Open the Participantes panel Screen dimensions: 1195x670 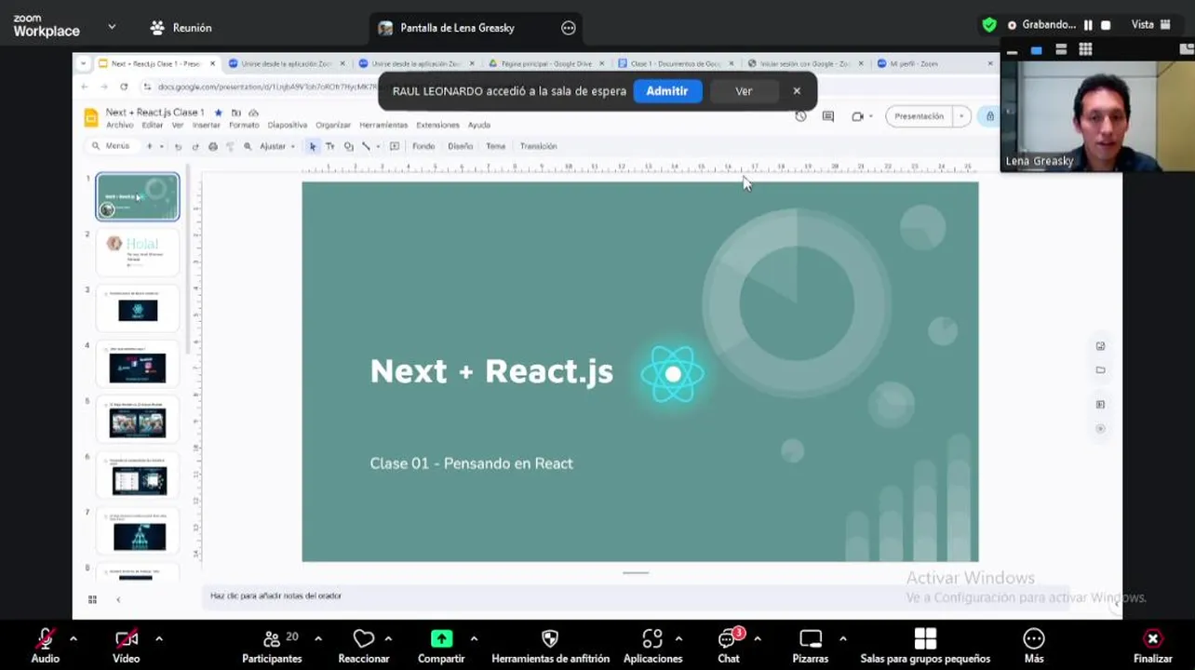272,645
